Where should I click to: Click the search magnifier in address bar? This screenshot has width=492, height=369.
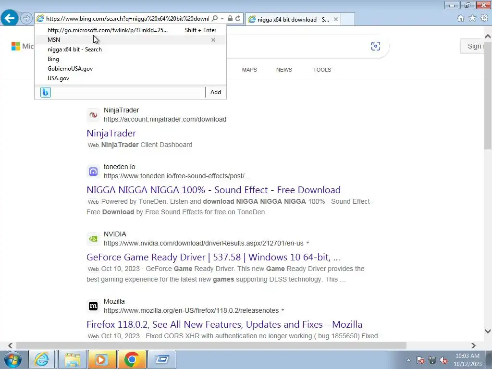[215, 19]
